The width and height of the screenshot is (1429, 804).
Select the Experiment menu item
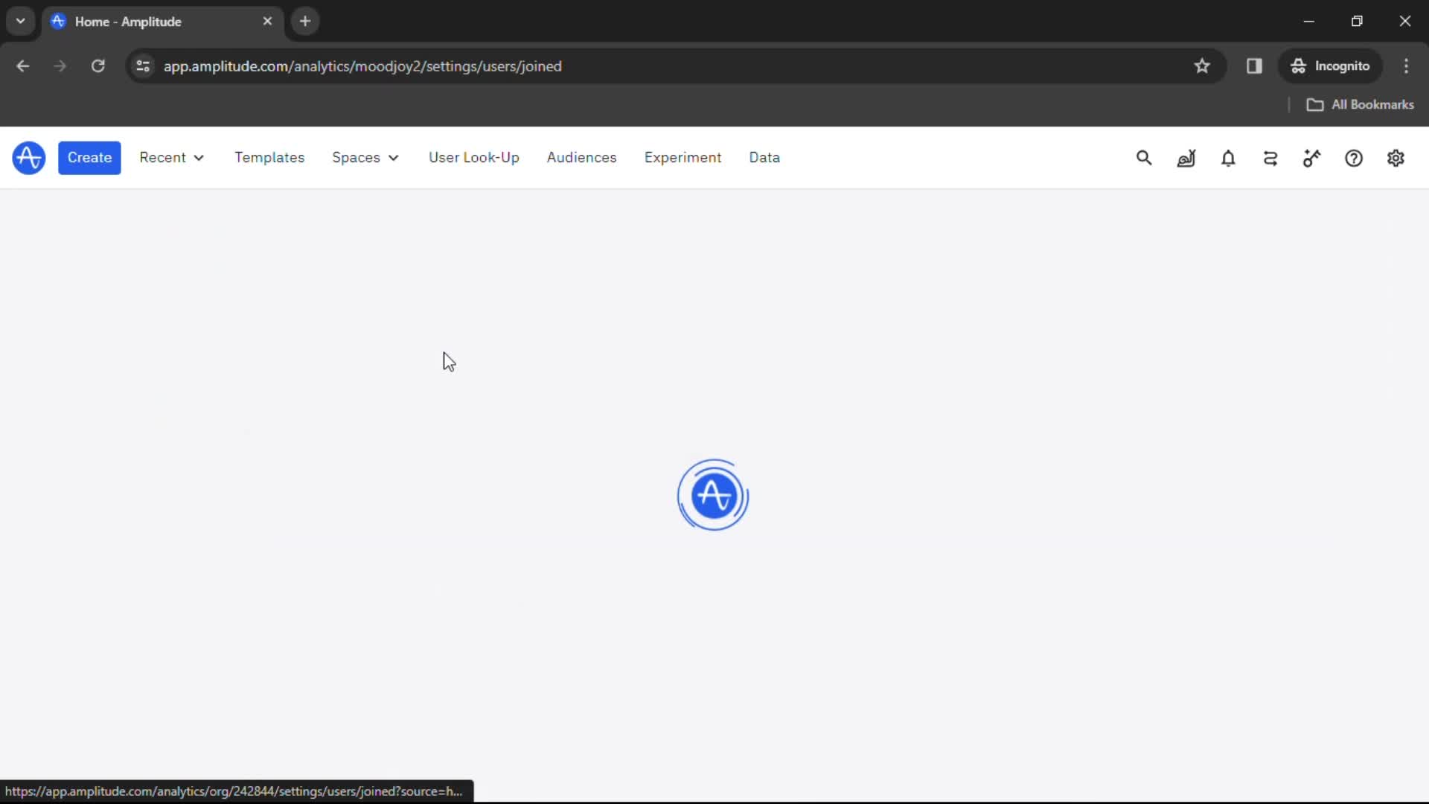point(683,157)
